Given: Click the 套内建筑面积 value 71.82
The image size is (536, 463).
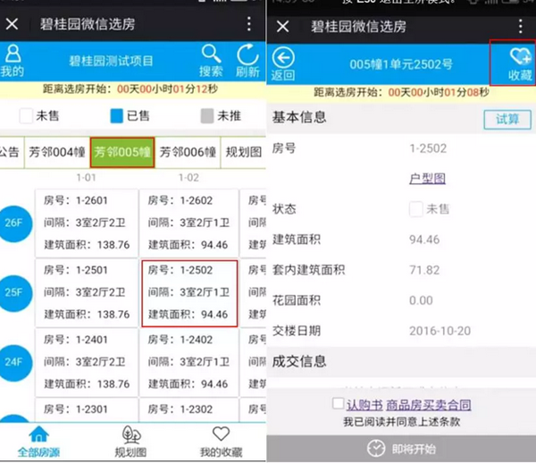Looking at the screenshot, I should pyautogui.click(x=424, y=270).
